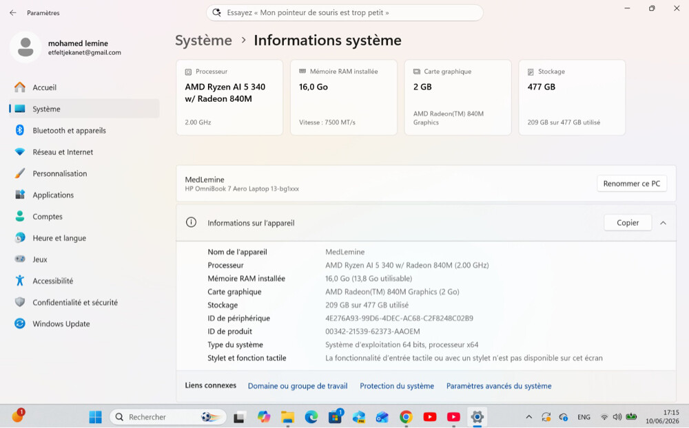Screen dimensions: 689x428
Task: Select Système in the sidebar
Action: pyautogui.click(x=83, y=109)
